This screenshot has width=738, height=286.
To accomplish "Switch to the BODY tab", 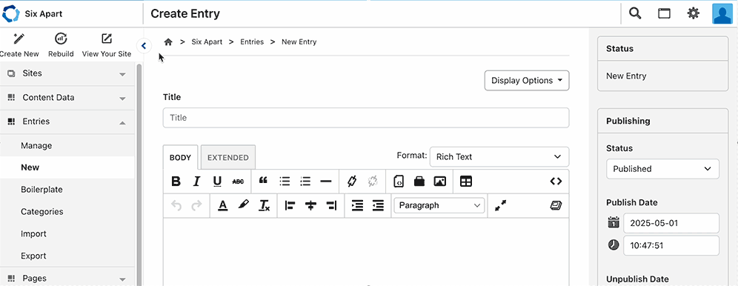I will (180, 158).
